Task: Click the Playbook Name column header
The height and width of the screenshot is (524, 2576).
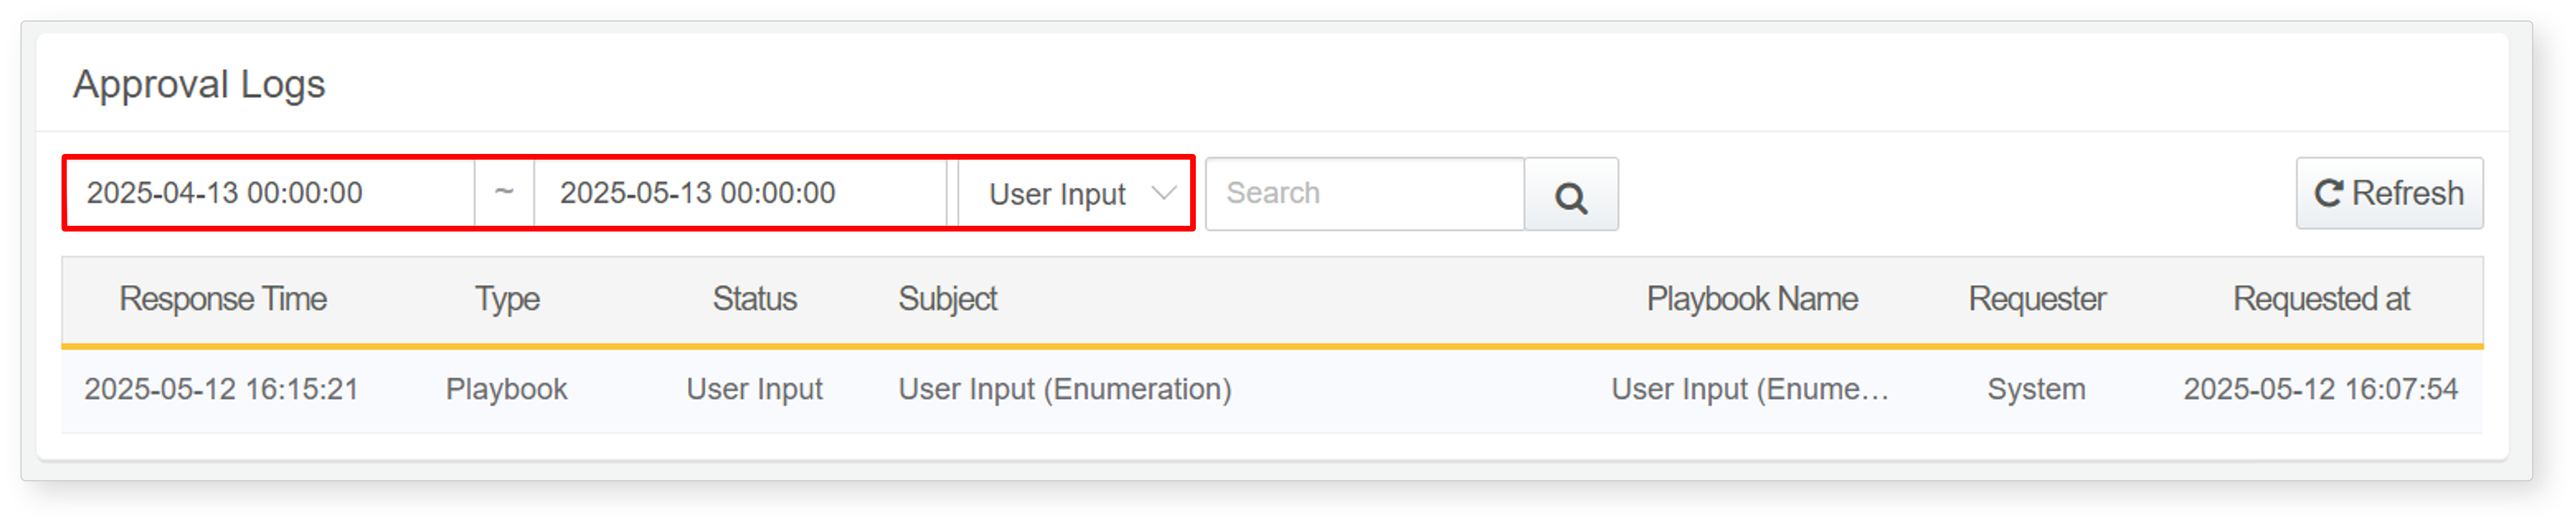Action: tap(1752, 299)
